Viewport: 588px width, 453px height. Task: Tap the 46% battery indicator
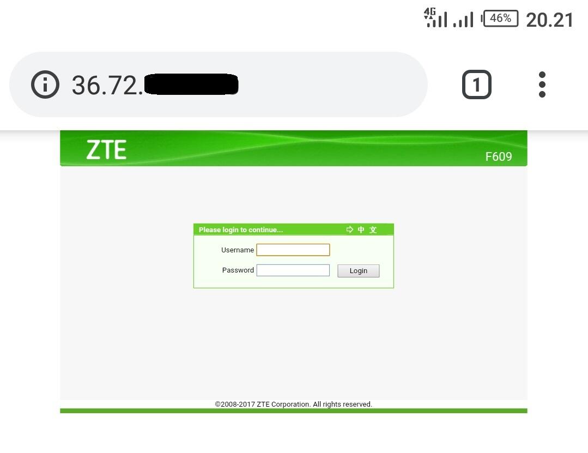(500, 19)
